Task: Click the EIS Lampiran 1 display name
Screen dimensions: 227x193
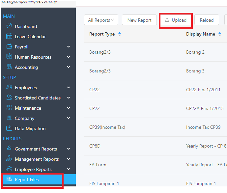Action: 201,183
